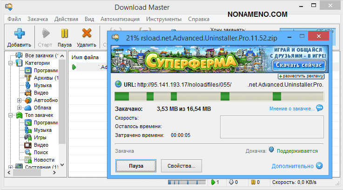
Task: Select Музыка under Категории in the tree
Action: point(42,85)
